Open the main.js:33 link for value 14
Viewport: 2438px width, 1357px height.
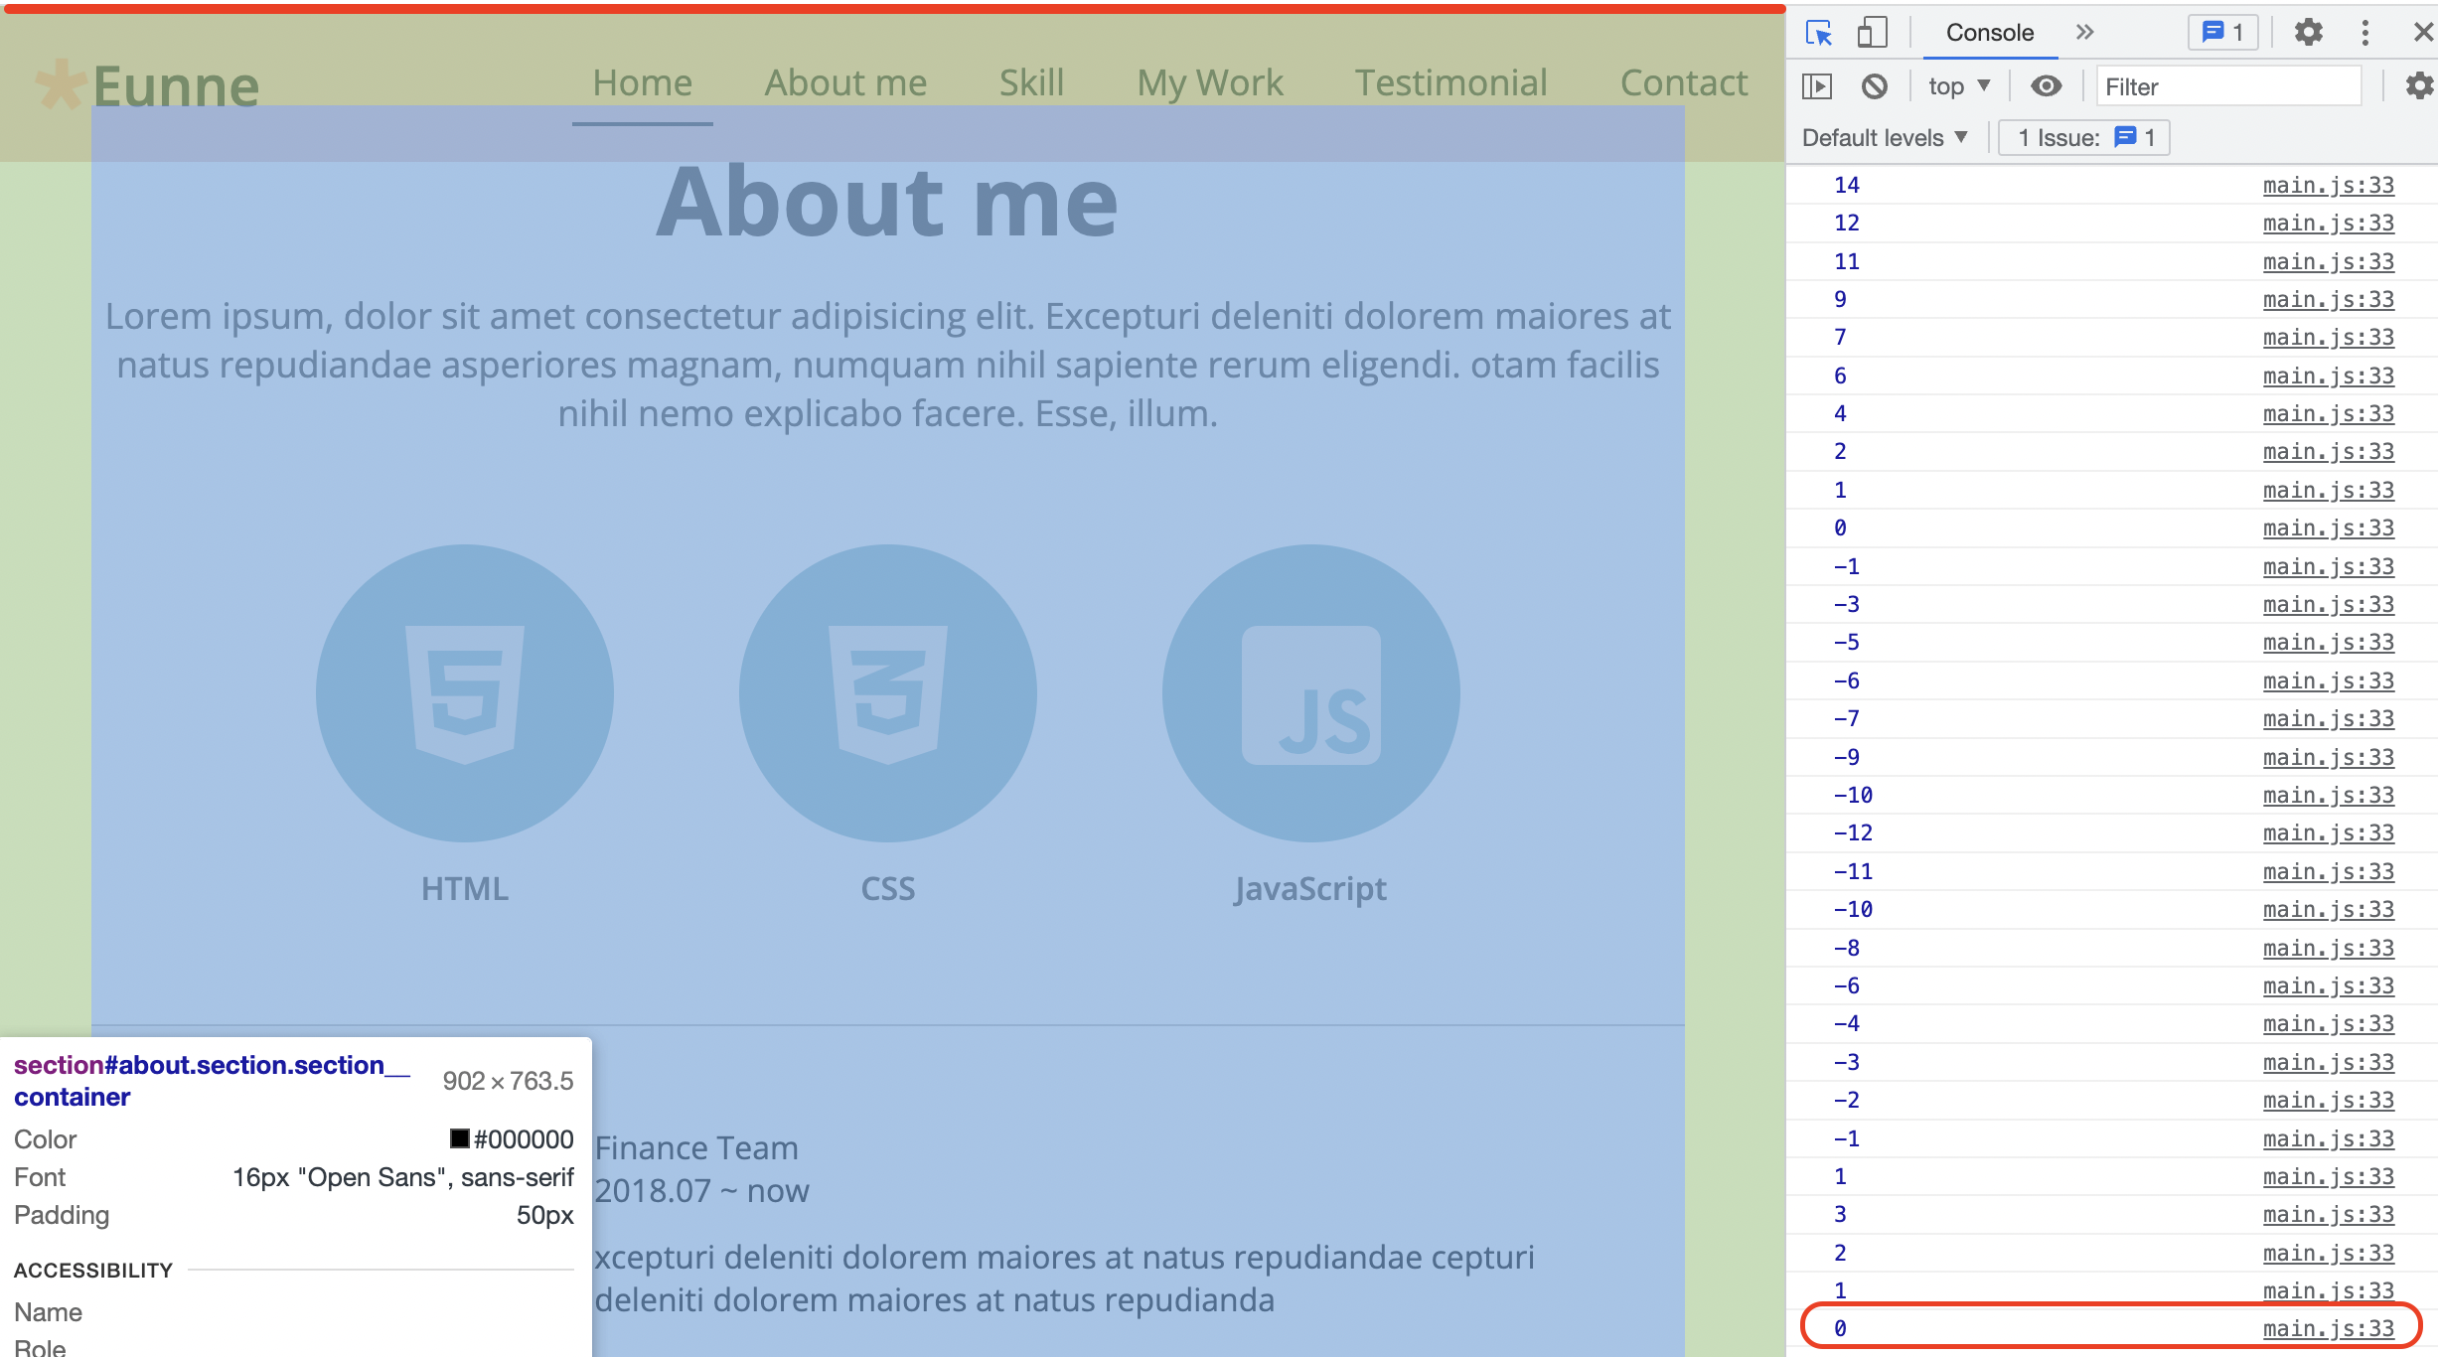coord(2328,185)
